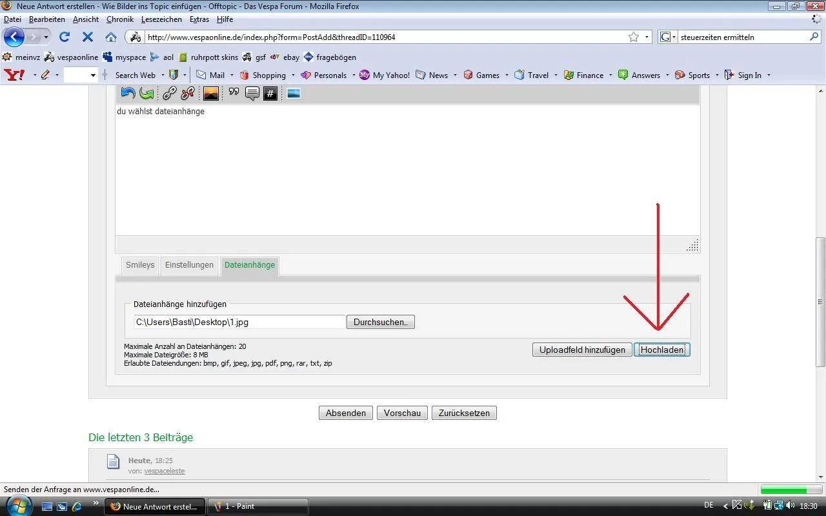826x516 pixels.
Task: Click the file path input field
Action: click(239, 322)
